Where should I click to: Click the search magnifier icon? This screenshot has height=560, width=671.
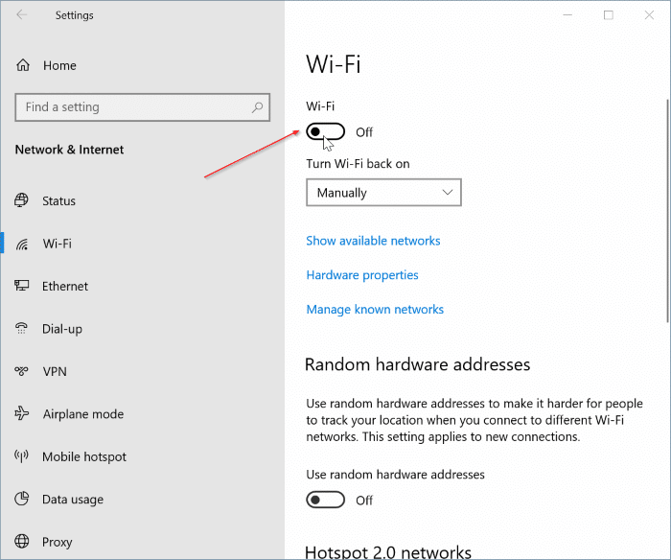[x=257, y=107]
